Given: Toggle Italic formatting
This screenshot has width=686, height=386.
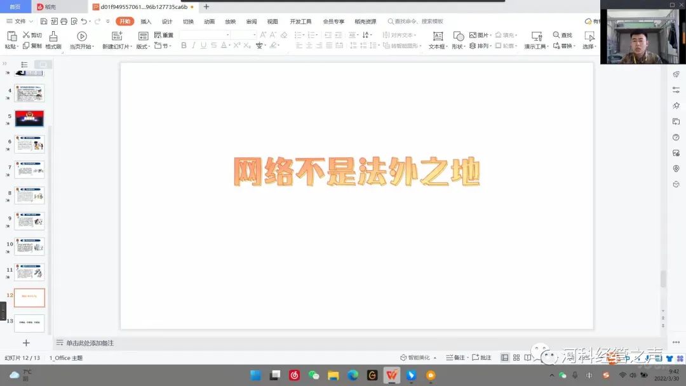Looking at the screenshot, I should (193, 46).
